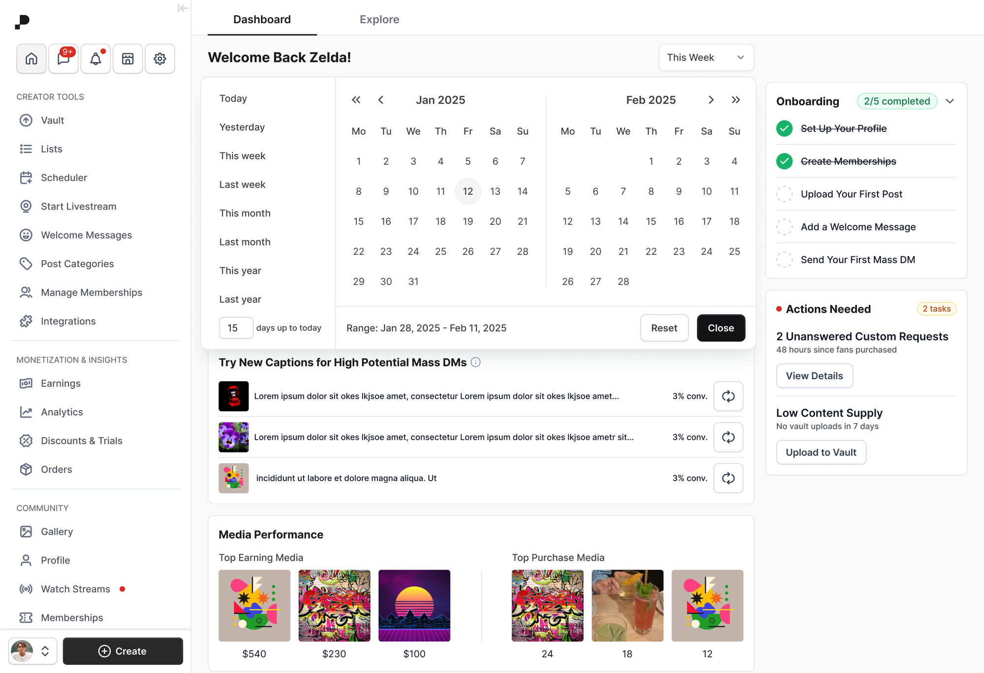984x673 pixels.
Task: Jump forward a year with double arrow
Action: (x=736, y=100)
